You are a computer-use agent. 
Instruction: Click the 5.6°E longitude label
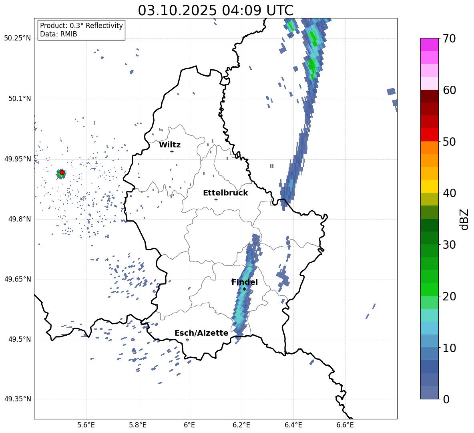(86, 425)
